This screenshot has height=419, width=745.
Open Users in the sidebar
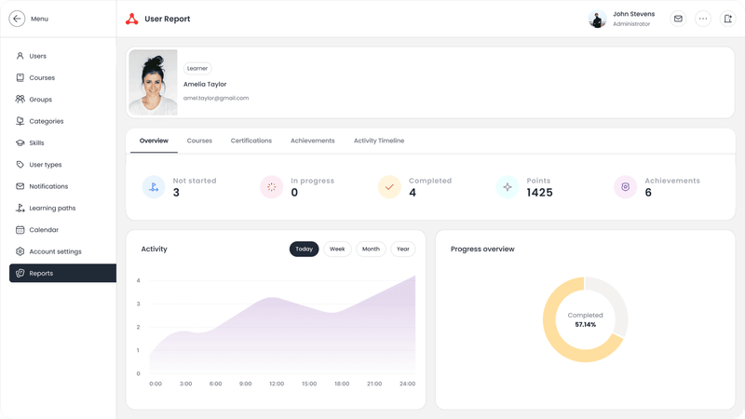click(x=37, y=56)
